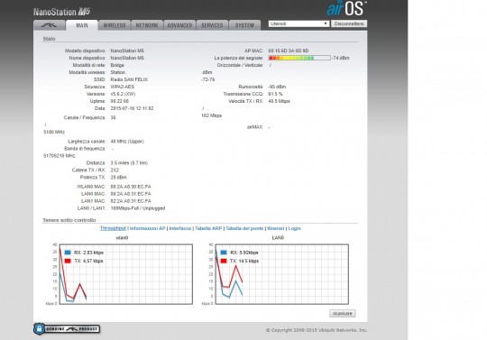The height and width of the screenshot is (340, 487).
Task: Open the SYSTEM tab
Action: tap(244, 25)
